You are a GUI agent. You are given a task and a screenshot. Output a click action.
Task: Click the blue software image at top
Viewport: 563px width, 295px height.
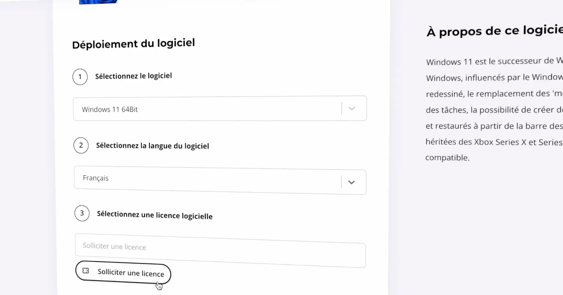[98, 2]
